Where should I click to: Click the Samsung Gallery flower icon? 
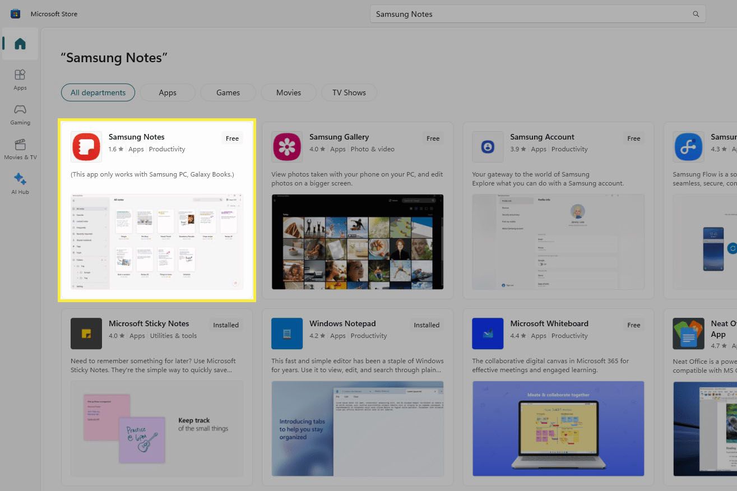click(x=287, y=147)
